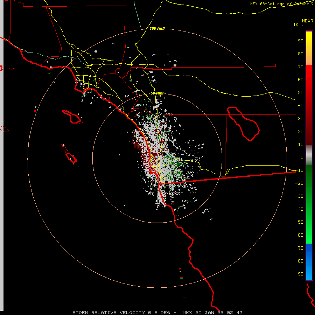Click the positive 40 scale label
The image size is (315, 315).
tap(301, 105)
